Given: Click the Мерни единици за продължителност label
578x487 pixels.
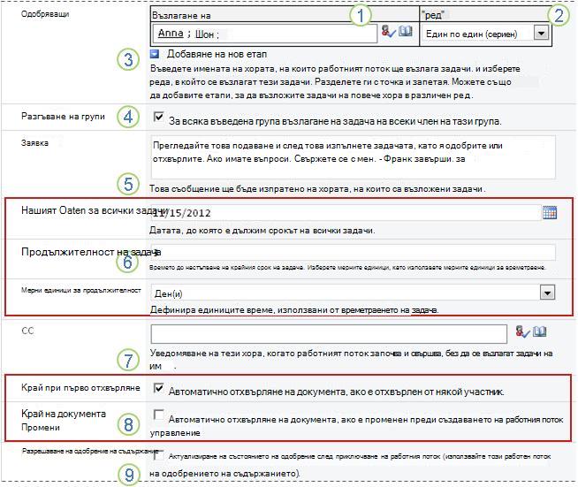Looking at the screenshot, I should pyautogui.click(x=81, y=290).
